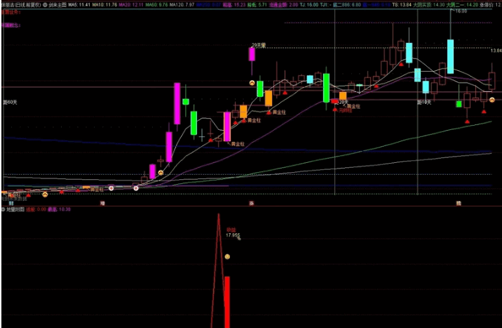Click the 29天量 label on the chart
The width and height of the screenshot is (502, 328).
[259, 46]
